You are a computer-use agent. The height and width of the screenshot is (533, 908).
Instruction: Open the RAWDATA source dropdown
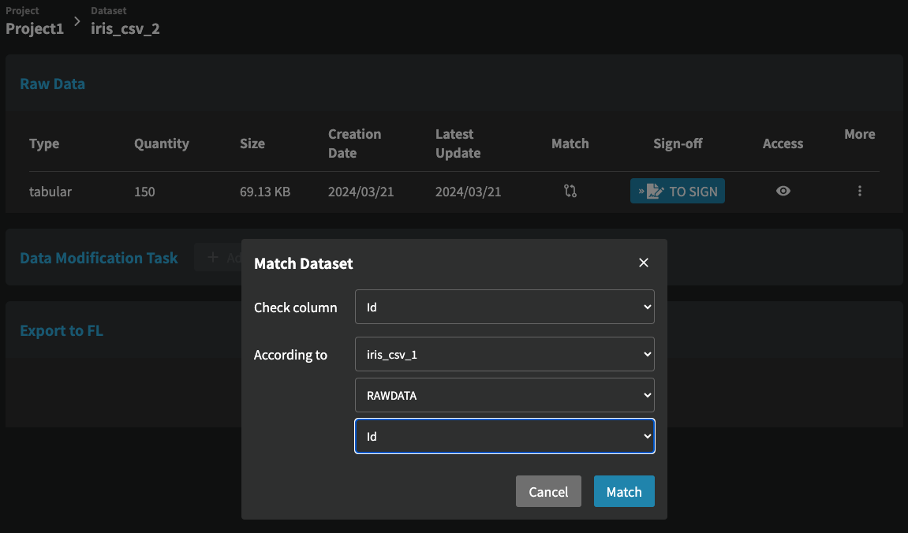click(504, 395)
